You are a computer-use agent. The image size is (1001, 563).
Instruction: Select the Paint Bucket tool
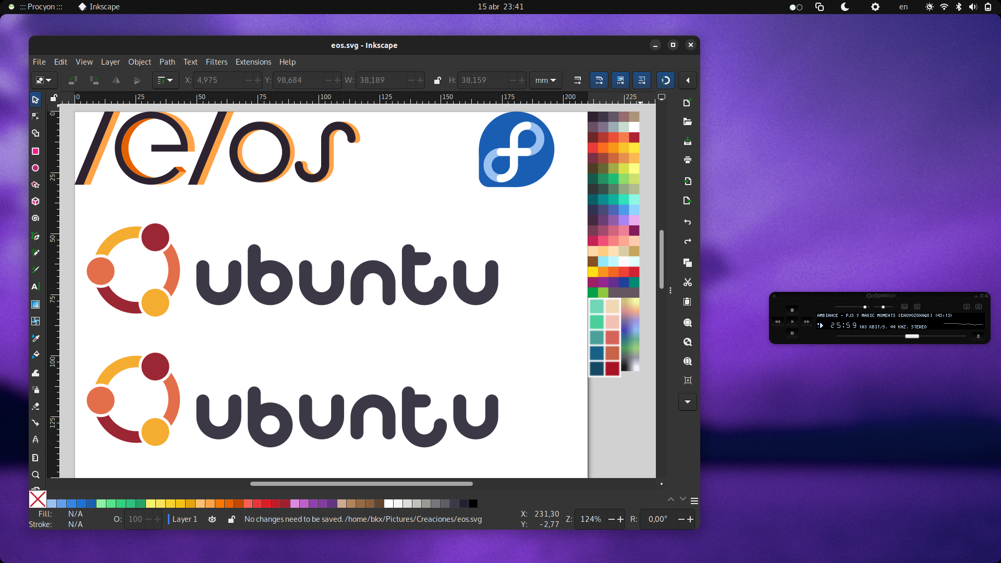click(35, 355)
